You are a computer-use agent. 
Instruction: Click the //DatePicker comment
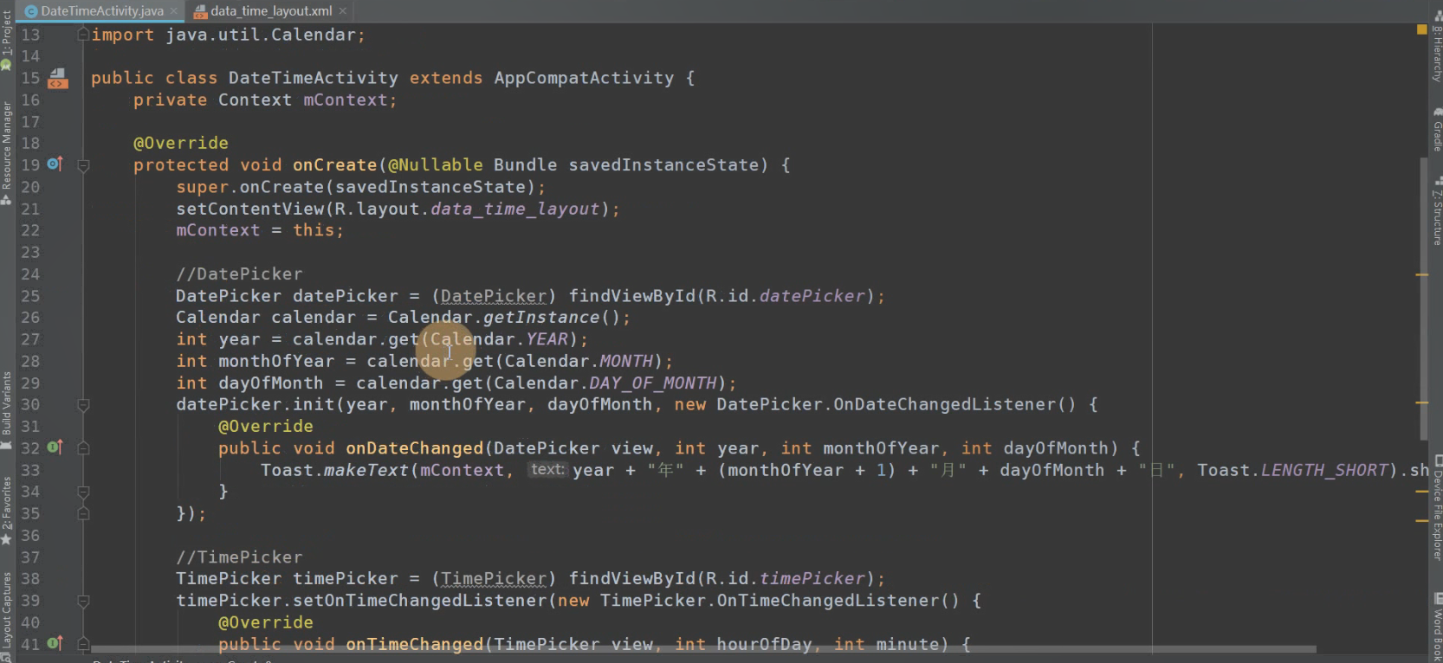click(239, 274)
